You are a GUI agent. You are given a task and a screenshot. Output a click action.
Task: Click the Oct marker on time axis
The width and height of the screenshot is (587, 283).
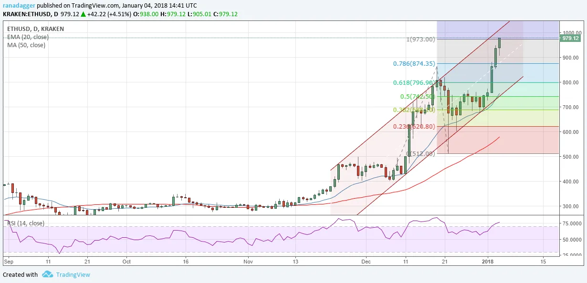(x=127, y=262)
